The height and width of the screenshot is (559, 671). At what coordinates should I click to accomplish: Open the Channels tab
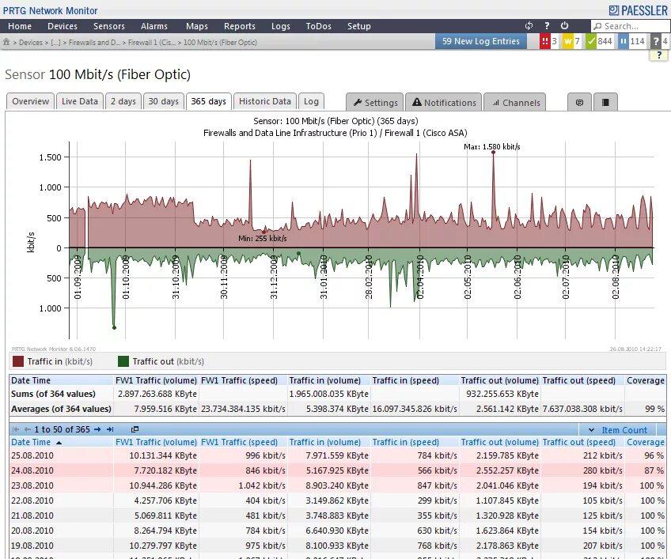515,102
